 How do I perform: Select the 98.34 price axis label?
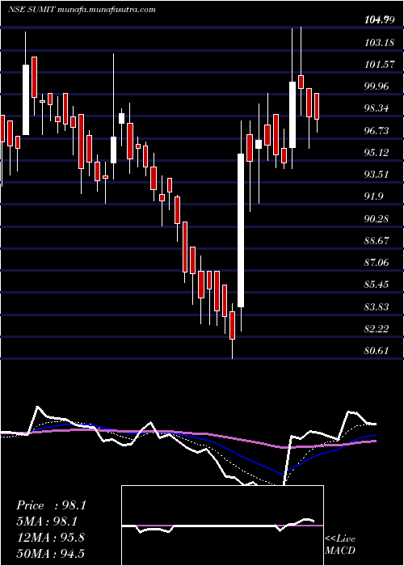coord(377,108)
